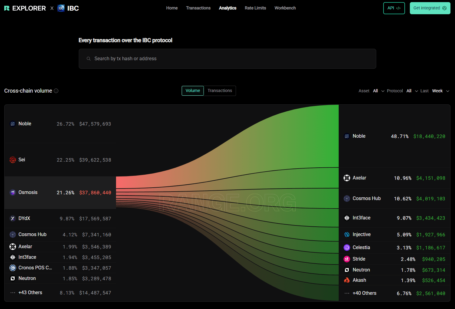Click the Celestia percentage 3.13%

pyautogui.click(x=404, y=248)
